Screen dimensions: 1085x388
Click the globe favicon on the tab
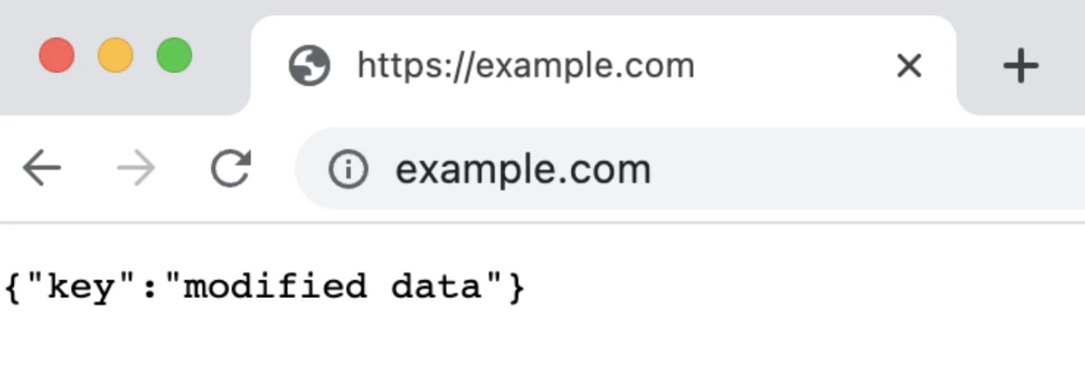point(310,66)
